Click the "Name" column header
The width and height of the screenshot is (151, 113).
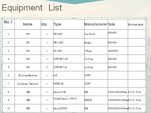[x=28, y=24]
